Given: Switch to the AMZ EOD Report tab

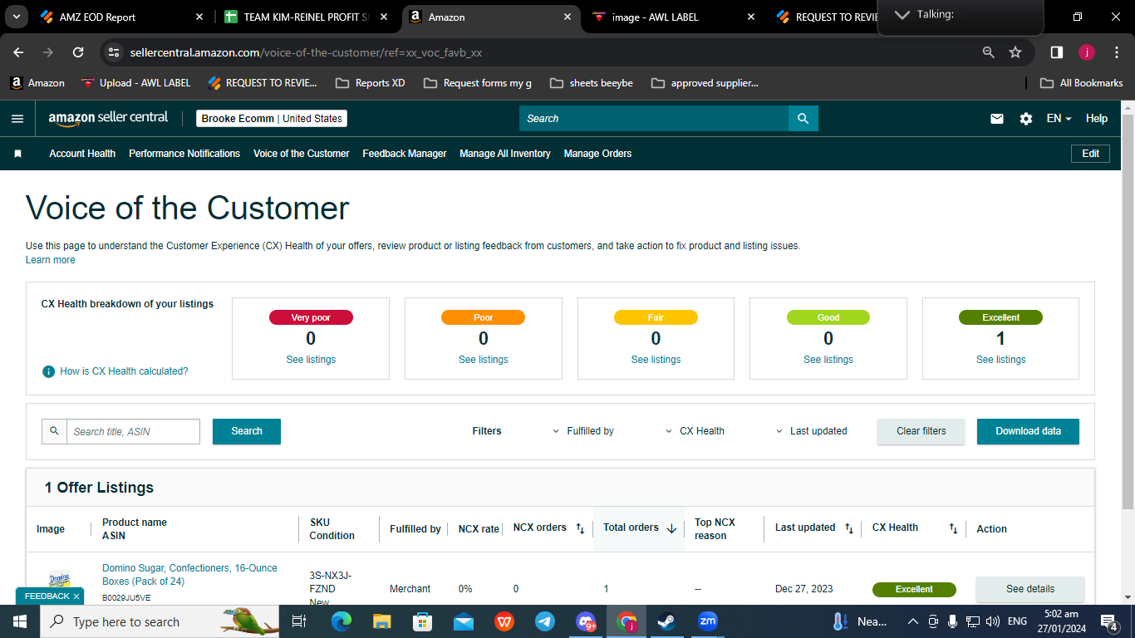Looking at the screenshot, I should point(123,17).
